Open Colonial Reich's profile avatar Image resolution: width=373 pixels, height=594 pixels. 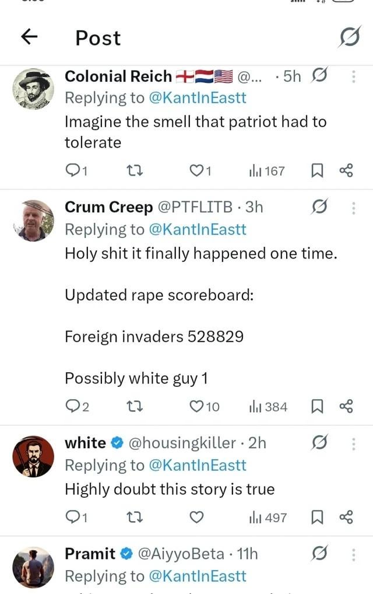(33, 89)
